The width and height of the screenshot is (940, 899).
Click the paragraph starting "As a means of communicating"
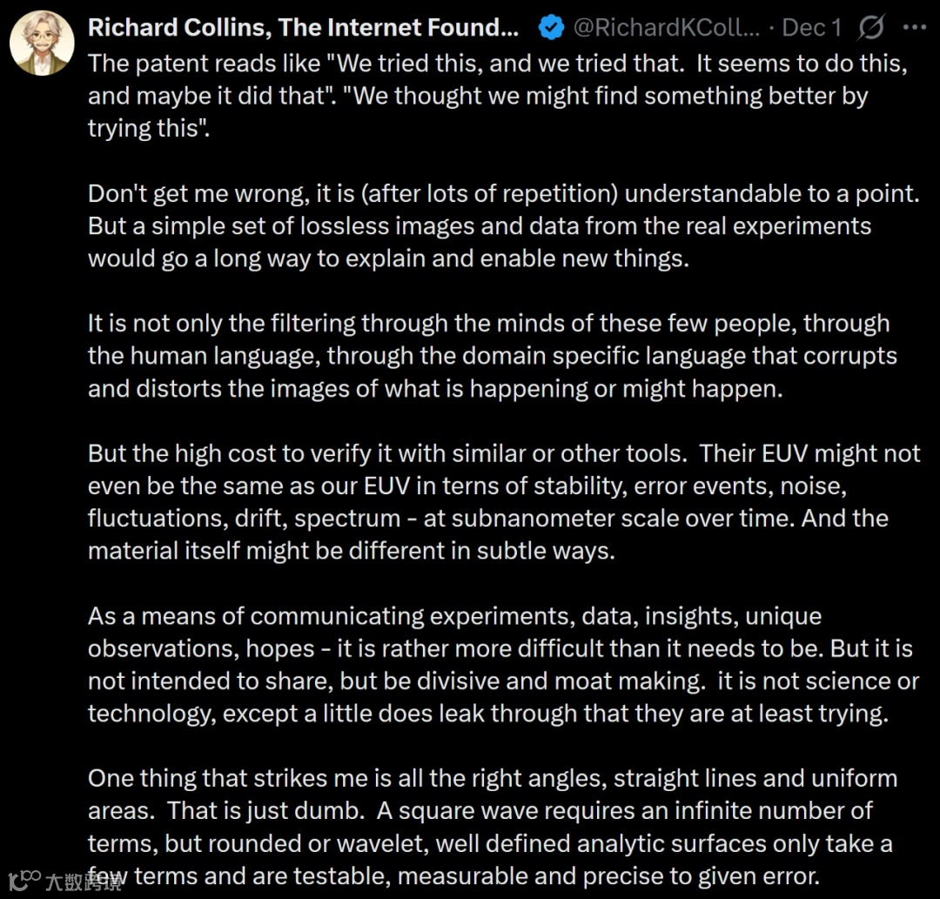(504, 665)
